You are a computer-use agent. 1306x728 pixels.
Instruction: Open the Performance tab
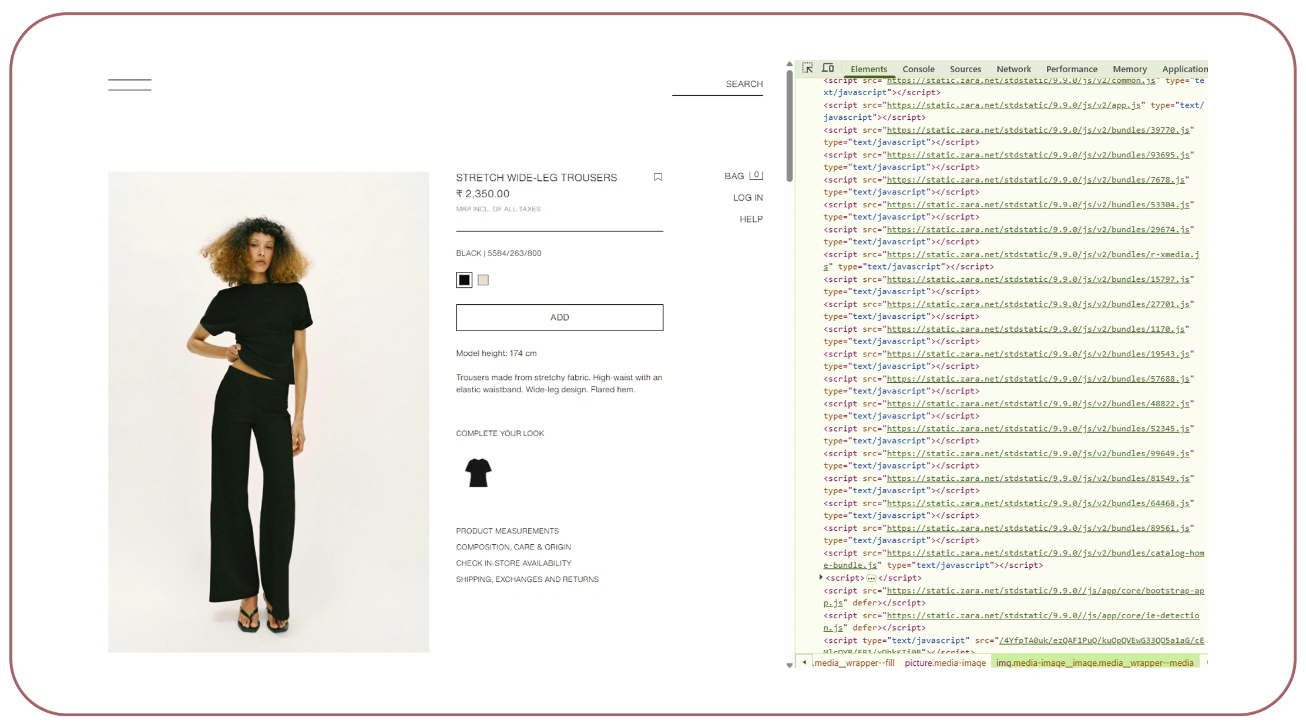pyautogui.click(x=1072, y=69)
